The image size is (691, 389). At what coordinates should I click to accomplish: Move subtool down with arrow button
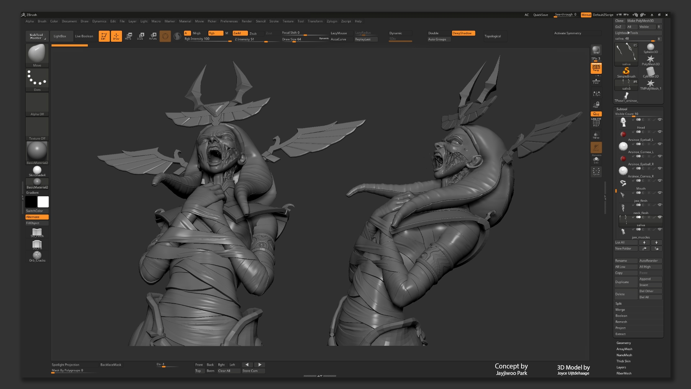pyautogui.click(x=656, y=243)
